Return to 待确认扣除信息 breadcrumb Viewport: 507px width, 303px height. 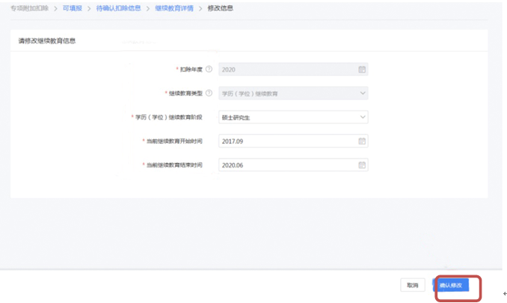[118, 8]
